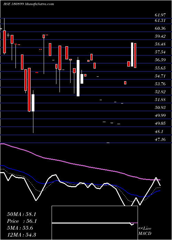Click the last red candle at right edge

(x=135, y=56)
